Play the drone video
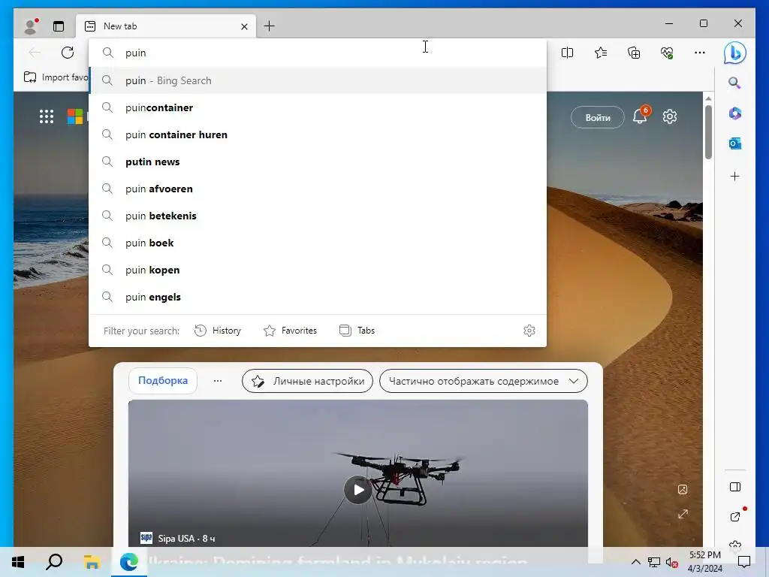This screenshot has height=577, width=769. (x=358, y=490)
